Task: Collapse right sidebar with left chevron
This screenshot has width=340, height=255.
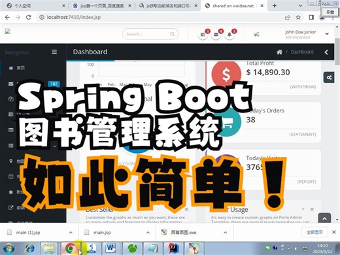Action: (x=326, y=52)
